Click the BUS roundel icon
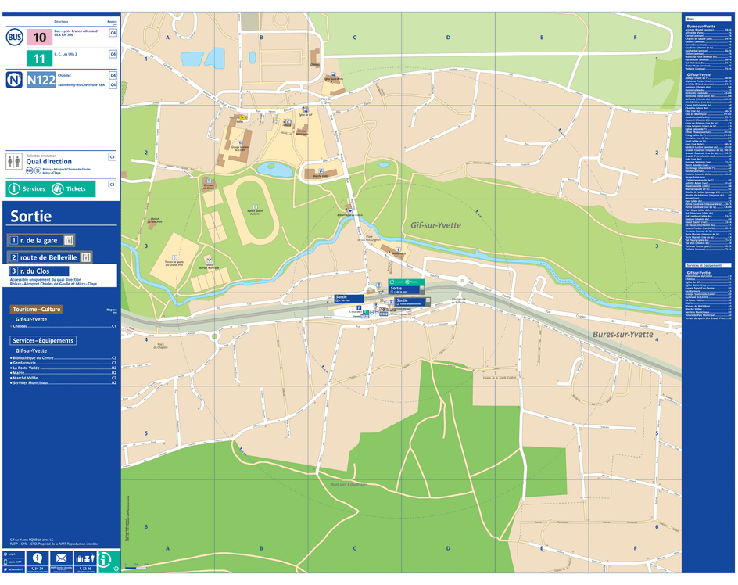The image size is (738, 585). pos(14,37)
